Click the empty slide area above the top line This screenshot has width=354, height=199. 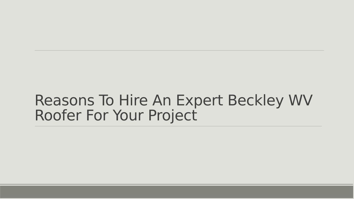coord(177,25)
